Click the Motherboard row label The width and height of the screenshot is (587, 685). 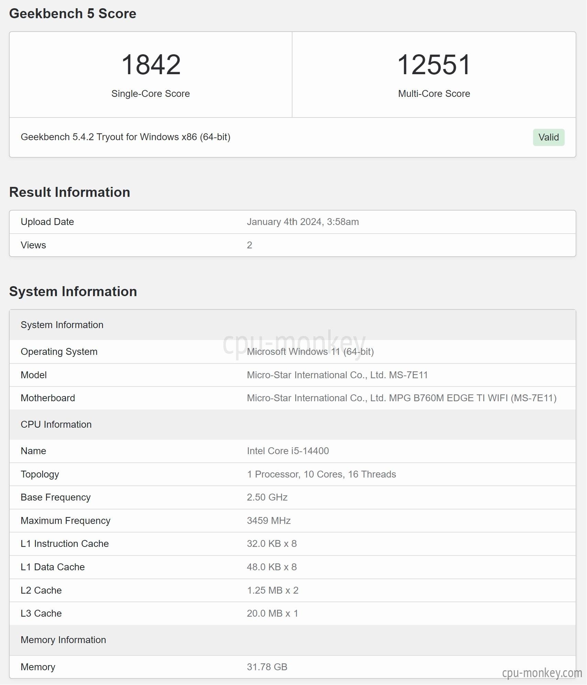pyautogui.click(x=48, y=398)
